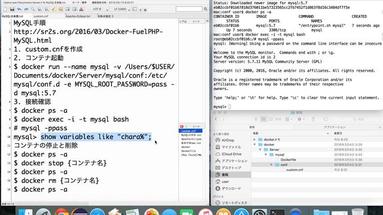The height and width of the screenshot is (215, 383).
Task: Click the yellow highlighter pen icon
Action: tap(54, 10)
